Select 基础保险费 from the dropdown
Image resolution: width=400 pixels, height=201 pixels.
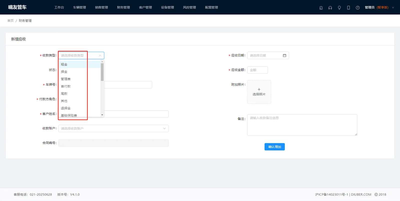pos(79,115)
